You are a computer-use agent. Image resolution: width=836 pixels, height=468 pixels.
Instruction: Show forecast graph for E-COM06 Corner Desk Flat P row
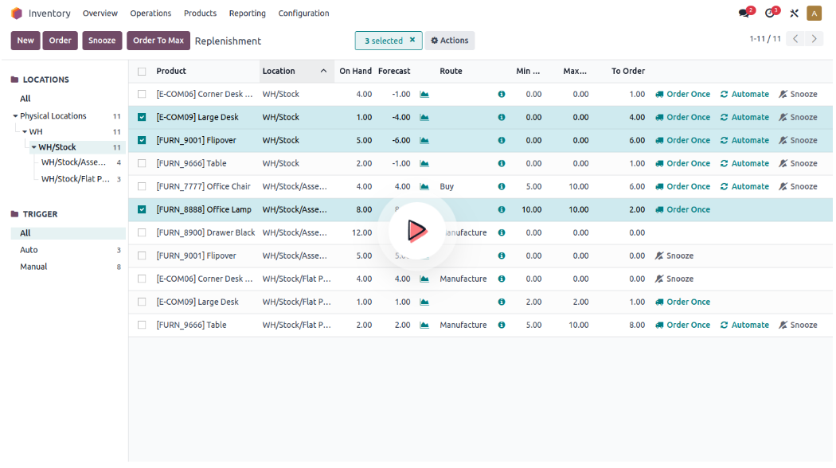point(424,279)
